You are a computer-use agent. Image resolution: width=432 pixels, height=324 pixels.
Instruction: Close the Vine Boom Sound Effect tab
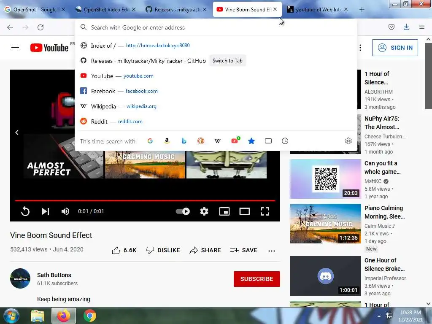(x=275, y=10)
